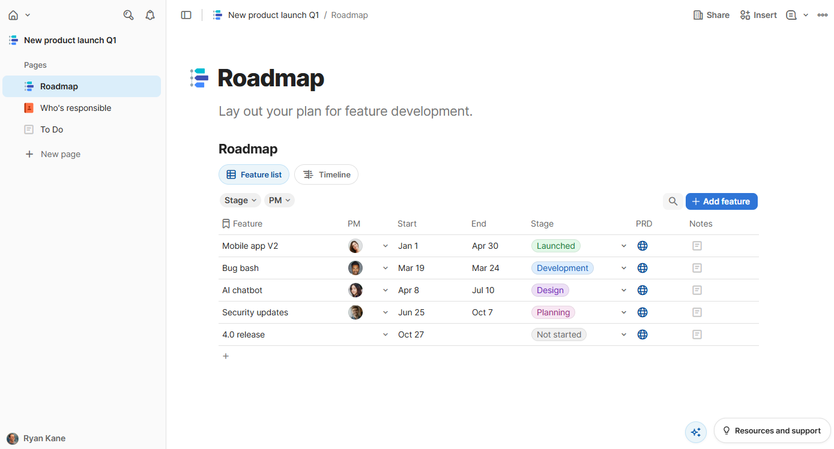Open the table search icon beside Add feature
The height and width of the screenshot is (449, 834).
(x=672, y=201)
